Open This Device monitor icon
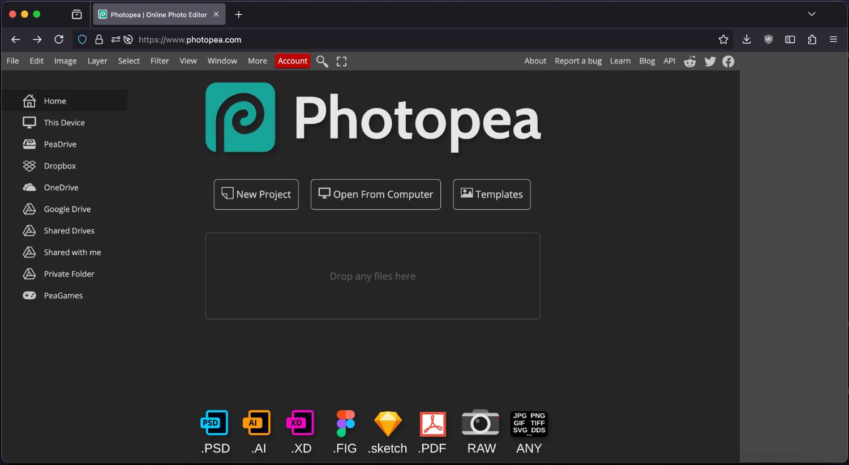The image size is (849, 465). [x=29, y=122]
